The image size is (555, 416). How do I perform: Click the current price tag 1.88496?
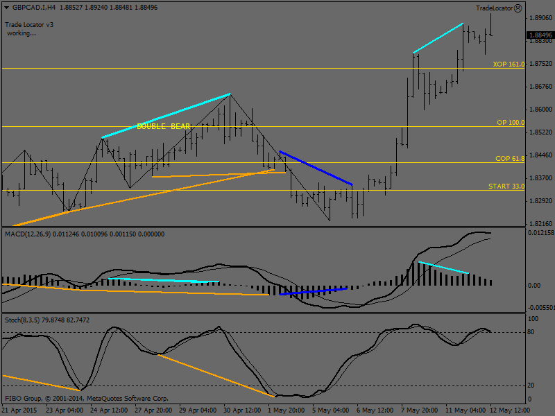point(540,35)
